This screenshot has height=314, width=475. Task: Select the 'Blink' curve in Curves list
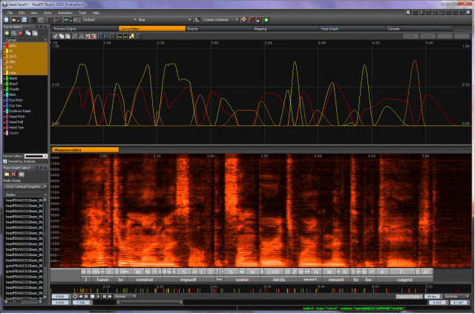(x=25, y=95)
